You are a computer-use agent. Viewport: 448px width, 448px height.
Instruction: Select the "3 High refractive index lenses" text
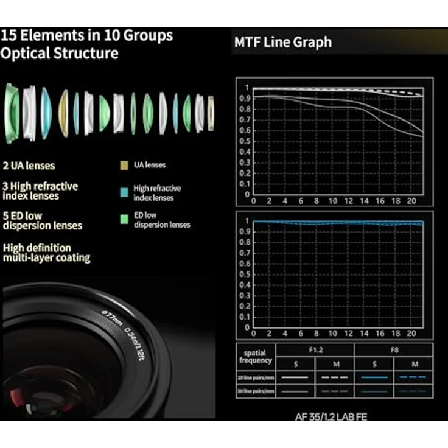[40, 191]
